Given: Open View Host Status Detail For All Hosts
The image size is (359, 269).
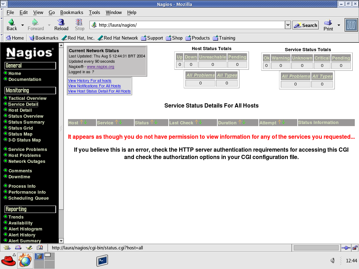Looking at the screenshot, I should 99,91.
